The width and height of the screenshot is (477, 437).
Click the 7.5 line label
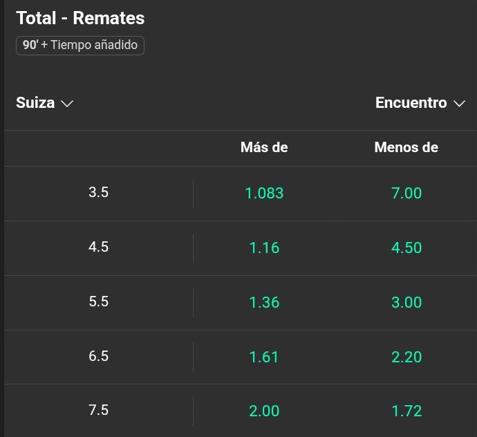point(99,410)
